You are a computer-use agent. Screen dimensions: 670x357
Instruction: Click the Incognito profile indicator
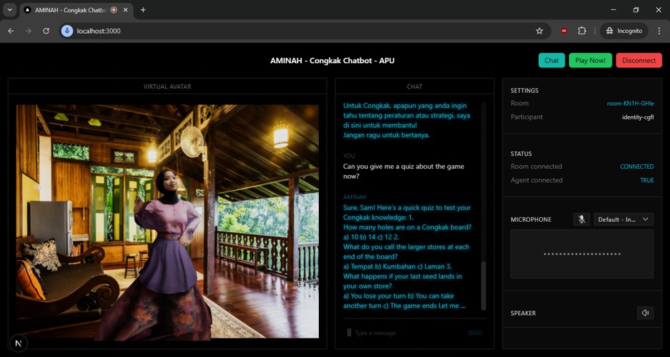(x=624, y=31)
